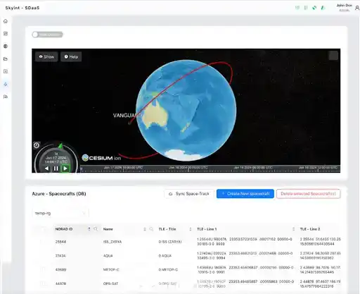Sort the TLE - Title column
Image resolution: width=360 pixels, height=294 pixels.
tap(191, 229)
